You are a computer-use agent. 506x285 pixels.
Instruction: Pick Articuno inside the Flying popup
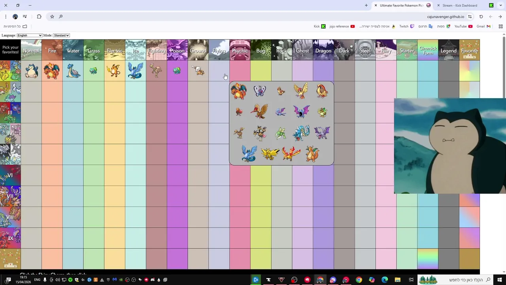point(249,154)
